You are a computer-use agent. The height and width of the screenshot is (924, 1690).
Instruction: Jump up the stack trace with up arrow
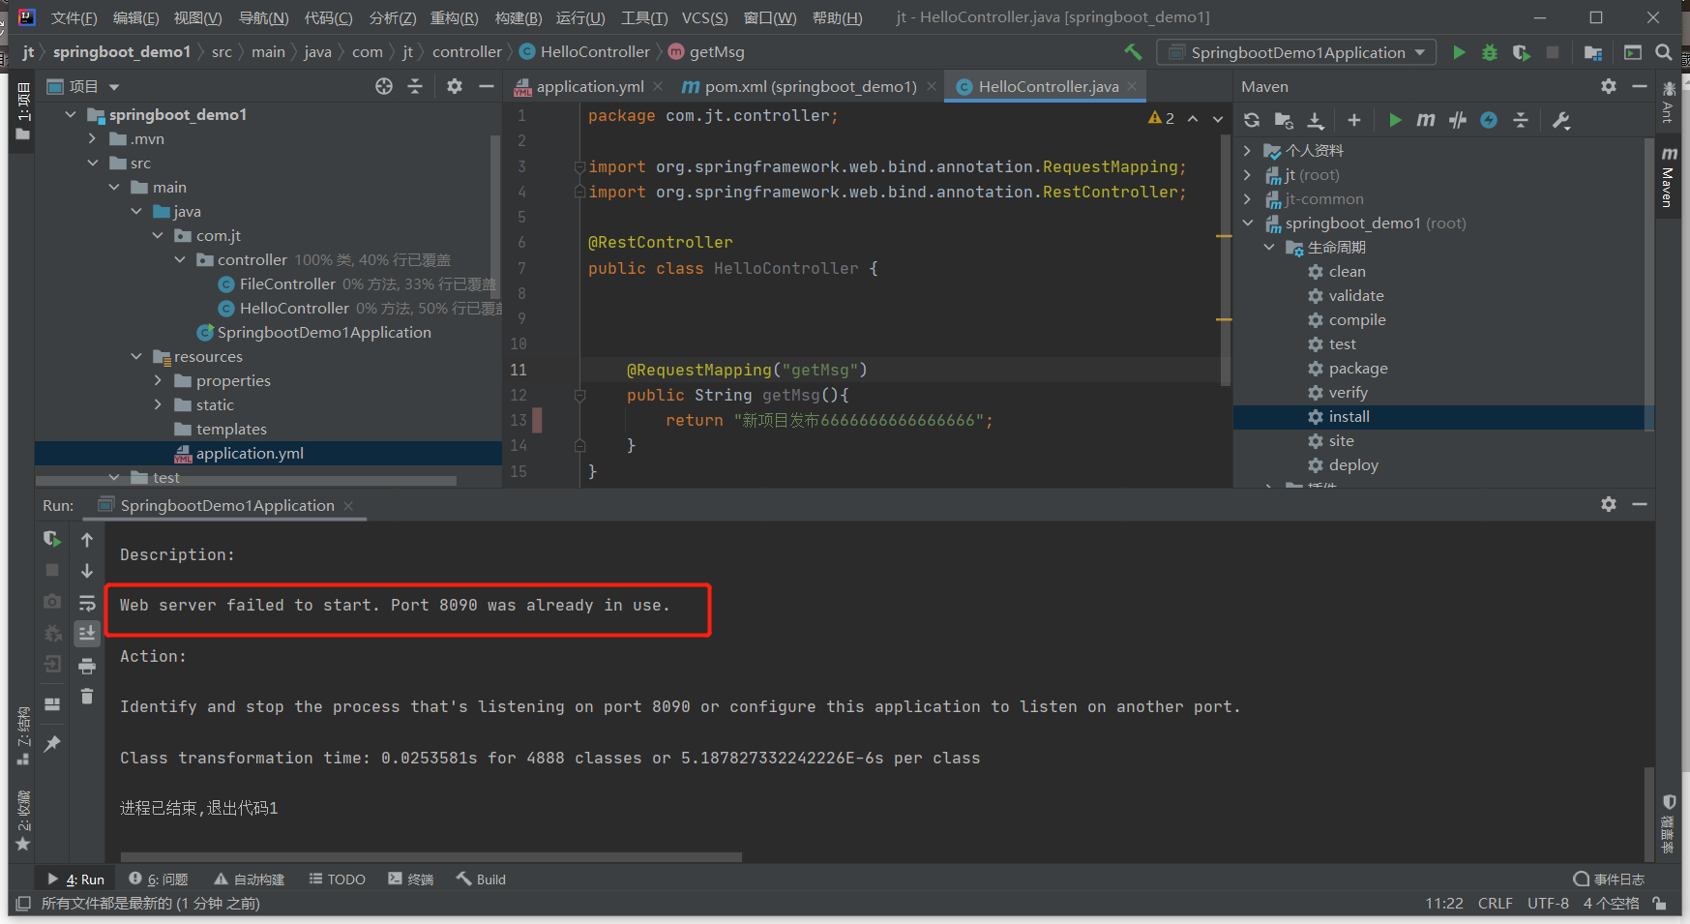87,540
